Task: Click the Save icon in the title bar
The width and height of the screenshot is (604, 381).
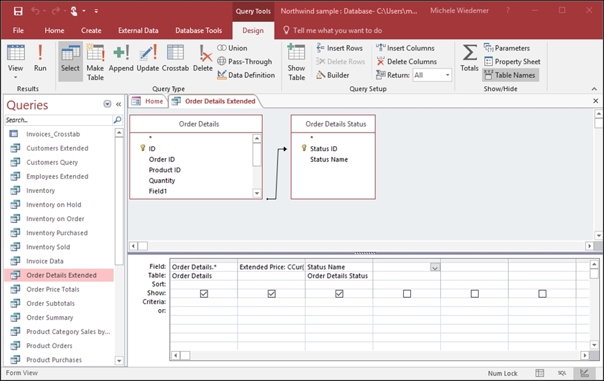Action: click(18, 11)
